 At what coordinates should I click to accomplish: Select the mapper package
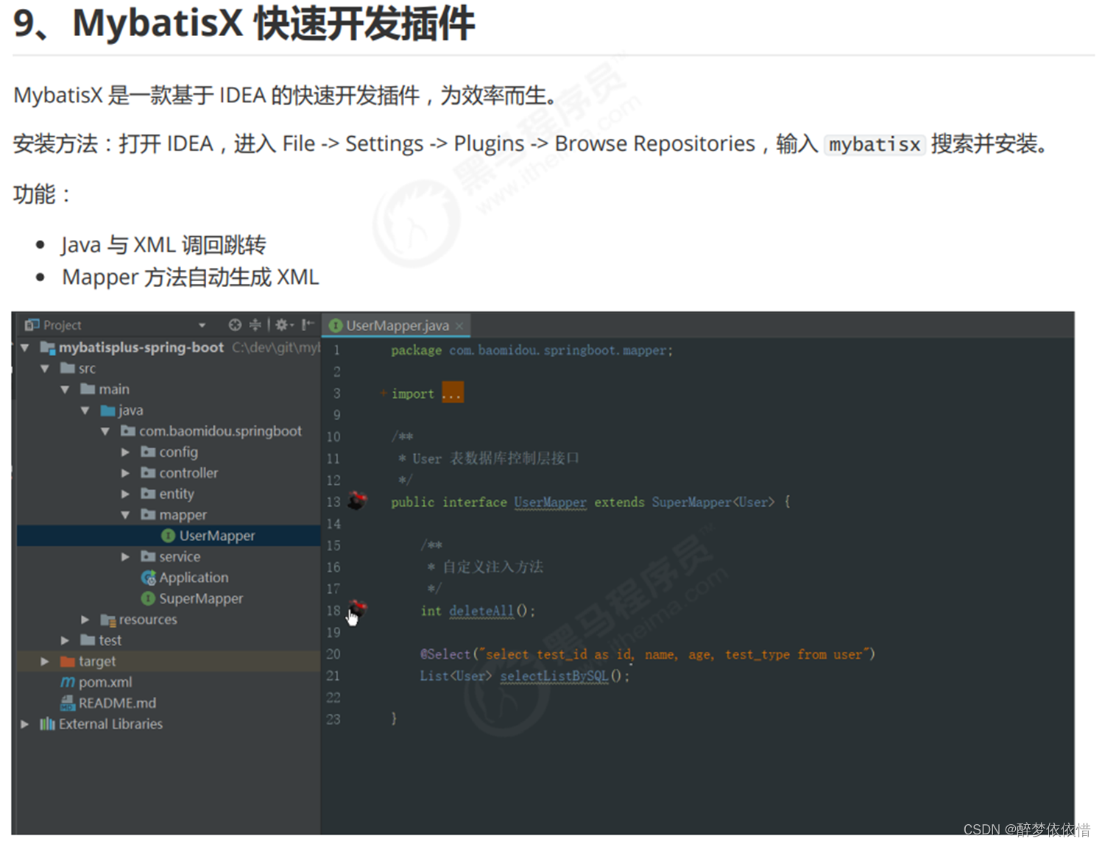[x=183, y=515]
